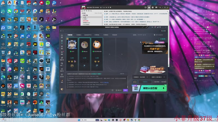
Task: Select the first highlighted matchmaking tab
Action: click(x=70, y=35)
